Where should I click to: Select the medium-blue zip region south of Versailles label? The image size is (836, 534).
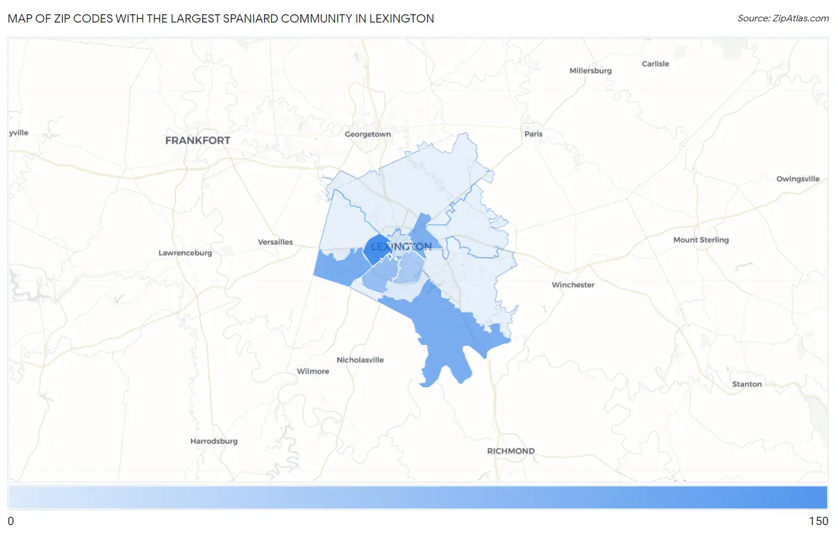pyautogui.click(x=339, y=267)
